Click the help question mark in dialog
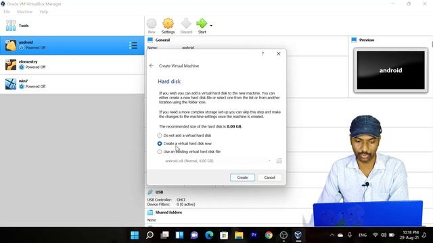 [263, 54]
